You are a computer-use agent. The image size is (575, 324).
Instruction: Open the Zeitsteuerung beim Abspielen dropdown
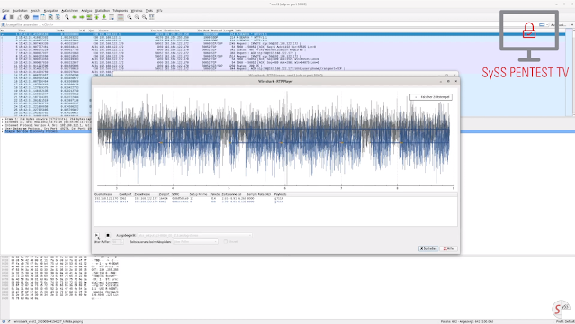(195, 242)
